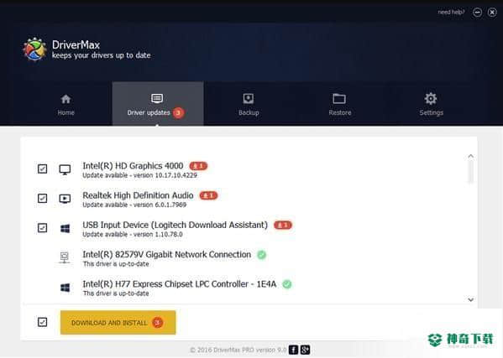Click the media icon for Realtek Audio
The height and width of the screenshot is (358, 503).
tap(65, 199)
